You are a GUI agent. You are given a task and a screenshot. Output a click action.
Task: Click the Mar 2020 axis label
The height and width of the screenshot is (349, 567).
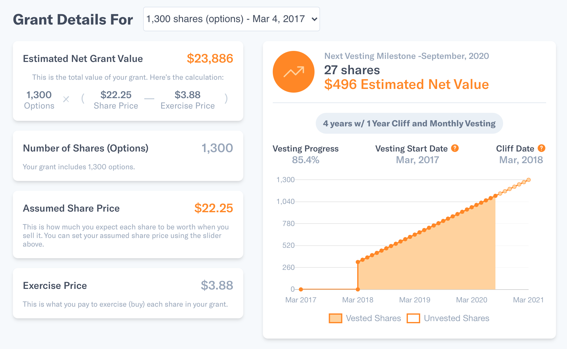coord(471,300)
